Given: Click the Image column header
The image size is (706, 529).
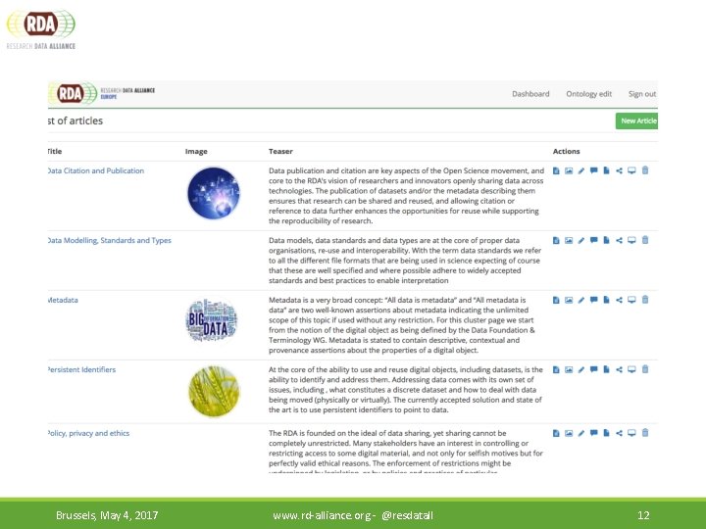Looking at the screenshot, I should tap(196, 151).
